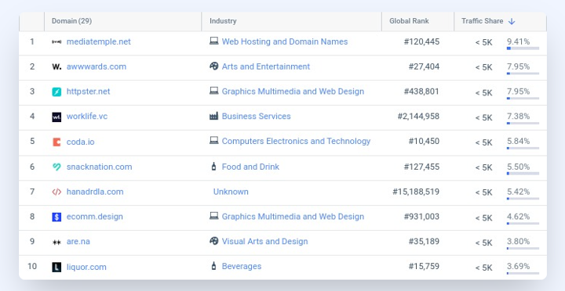This screenshot has height=291, width=565.
Task: Click palette icon beside Visual Arts and Design
Action: point(214,241)
